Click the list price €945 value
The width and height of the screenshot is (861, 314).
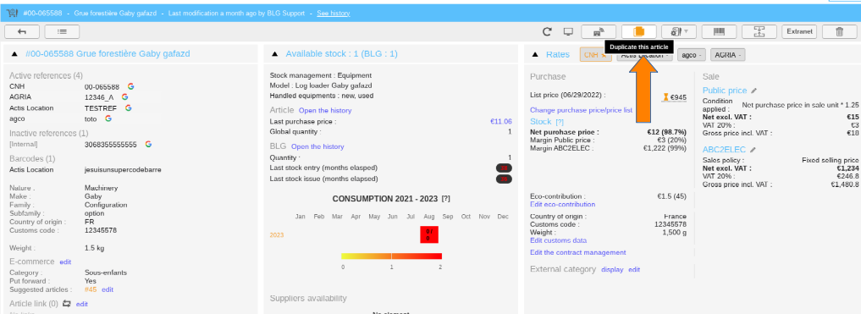678,97
